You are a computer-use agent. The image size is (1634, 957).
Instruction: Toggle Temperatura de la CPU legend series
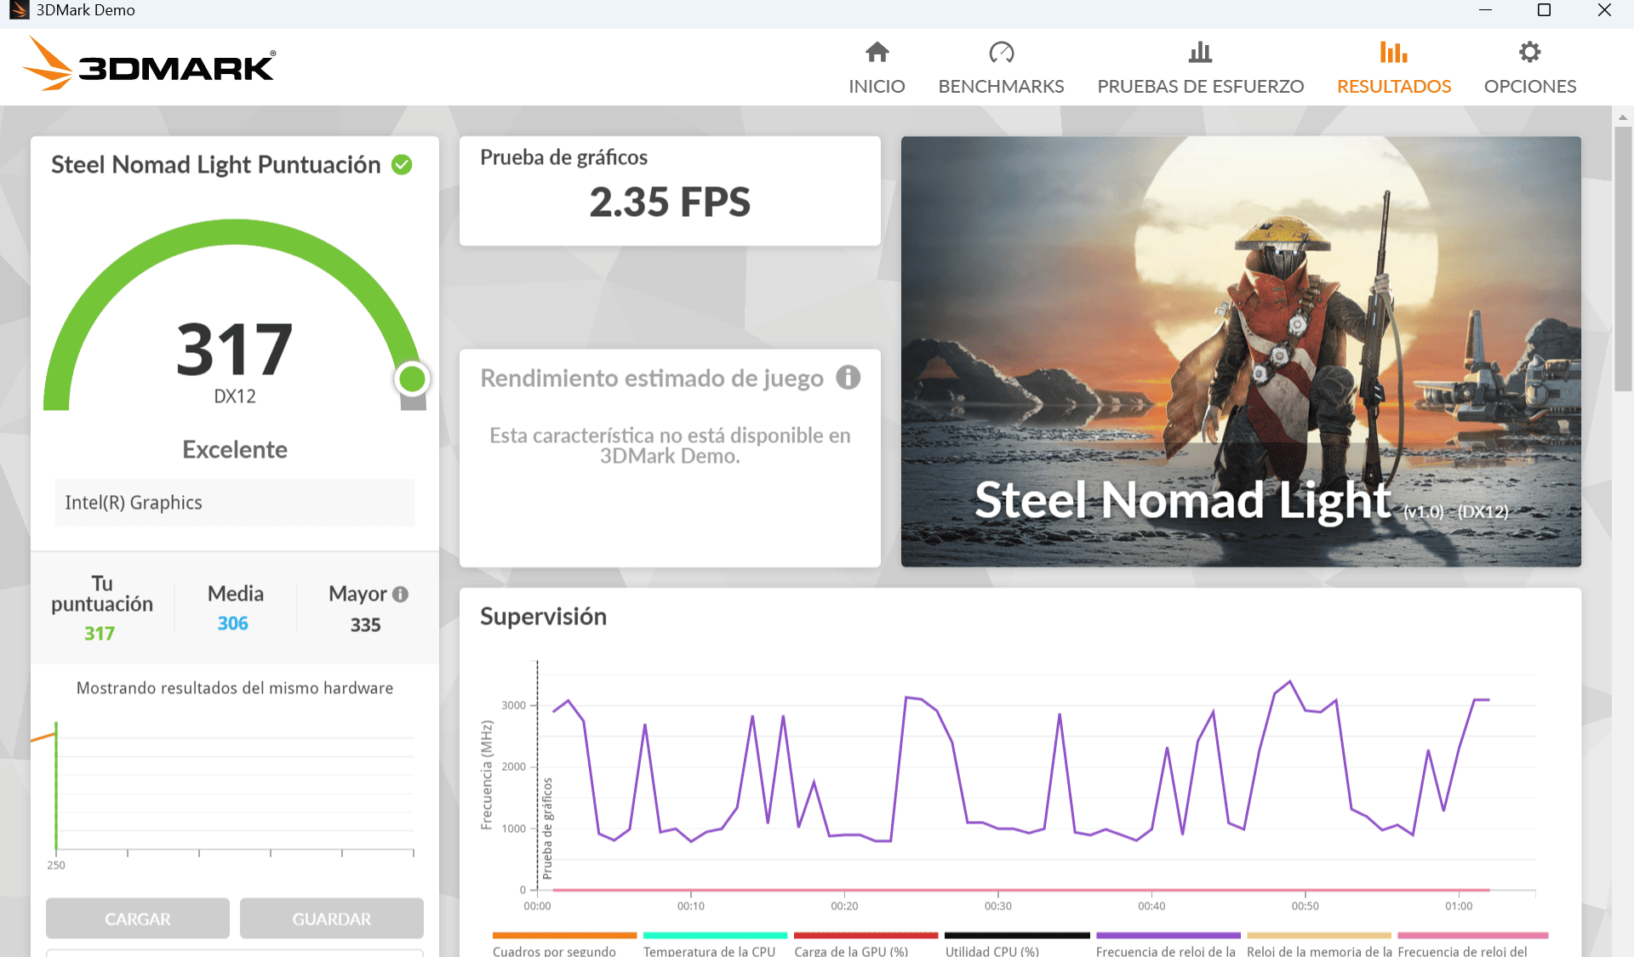pyautogui.click(x=709, y=950)
